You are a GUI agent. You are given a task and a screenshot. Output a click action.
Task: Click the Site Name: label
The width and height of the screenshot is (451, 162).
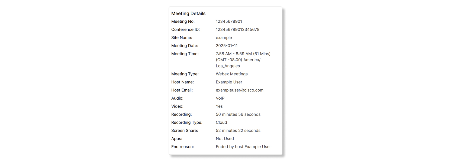pyautogui.click(x=182, y=38)
